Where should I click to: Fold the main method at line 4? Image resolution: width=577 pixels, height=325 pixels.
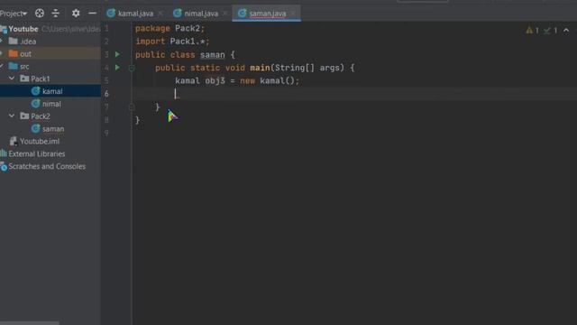[132, 68]
